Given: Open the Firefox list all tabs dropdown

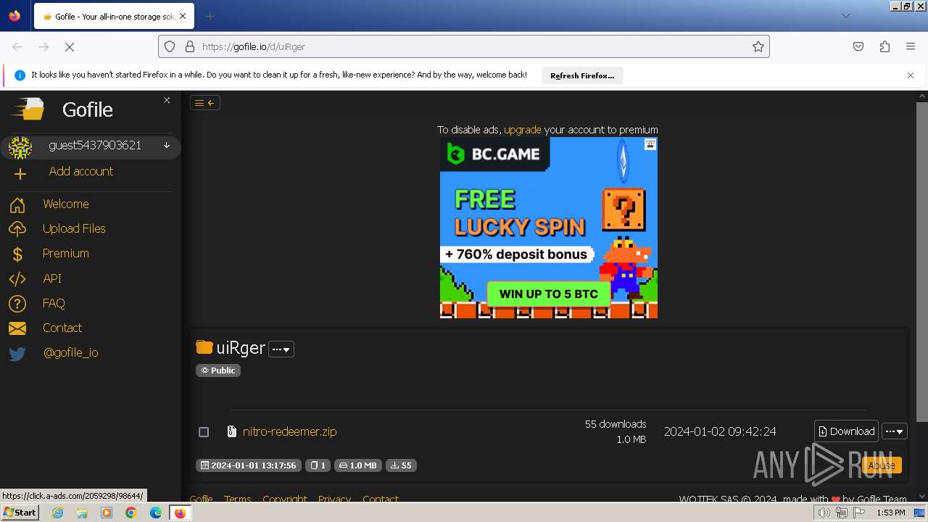Looking at the screenshot, I should point(845,16).
